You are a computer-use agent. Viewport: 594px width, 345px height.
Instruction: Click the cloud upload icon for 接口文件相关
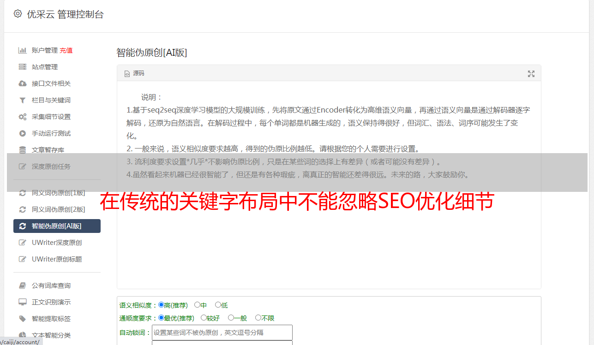pos(22,83)
